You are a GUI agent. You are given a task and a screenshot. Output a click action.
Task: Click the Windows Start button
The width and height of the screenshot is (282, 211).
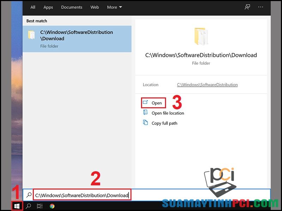coord(17,206)
